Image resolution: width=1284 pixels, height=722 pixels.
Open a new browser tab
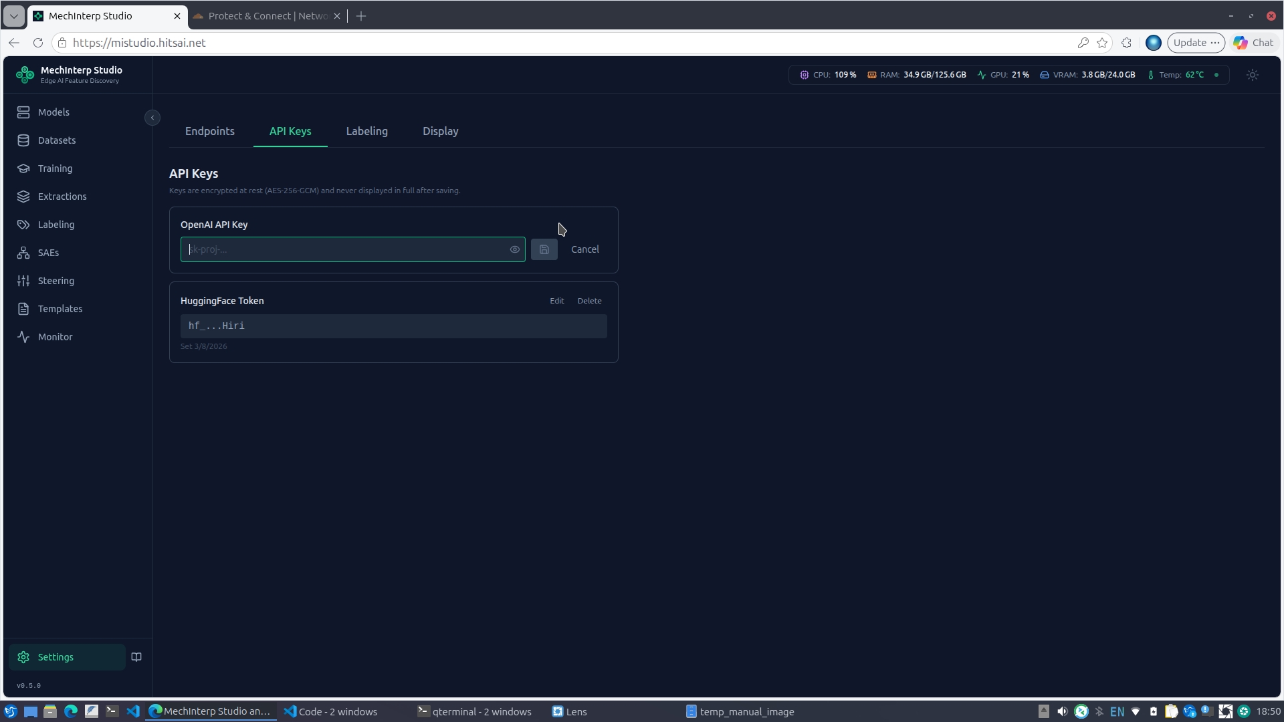click(x=361, y=16)
